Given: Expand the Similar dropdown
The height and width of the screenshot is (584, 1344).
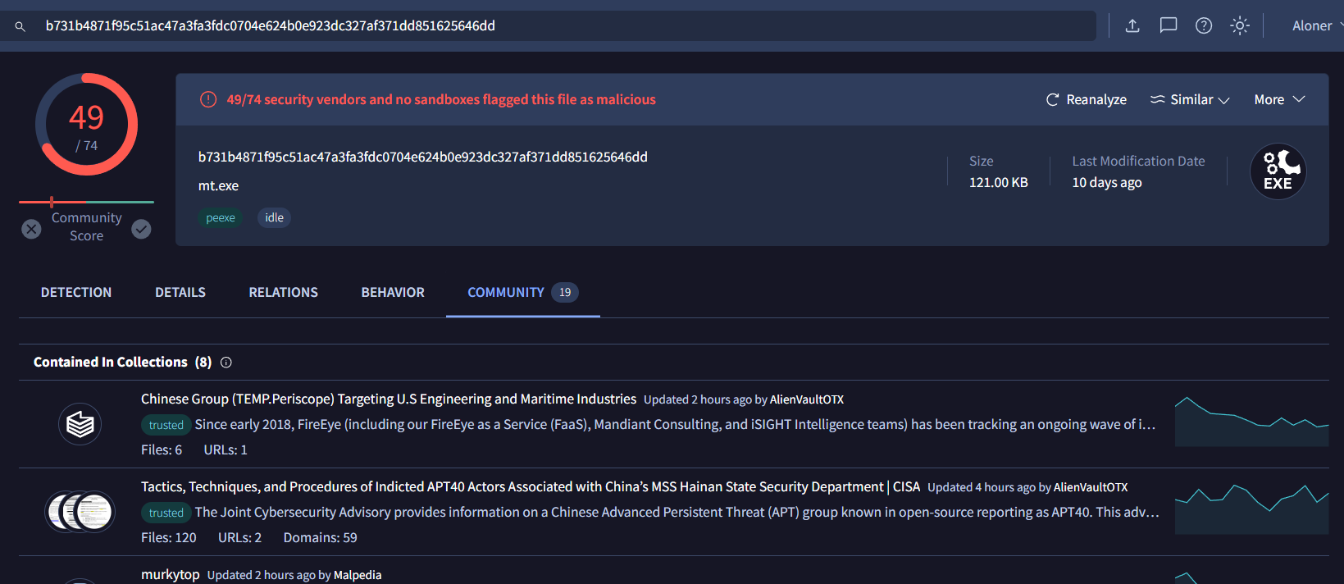Looking at the screenshot, I should pyautogui.click(x=1191, y=99).
